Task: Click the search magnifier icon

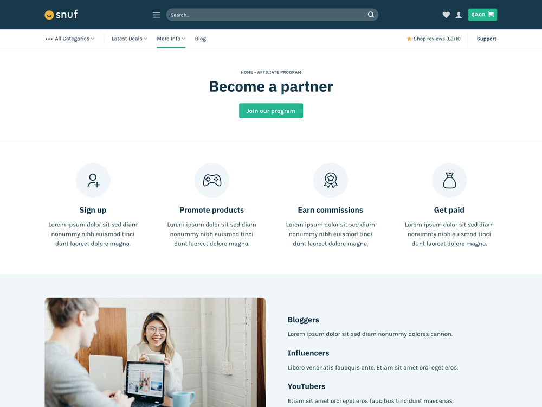Action: tap(371, 15)
